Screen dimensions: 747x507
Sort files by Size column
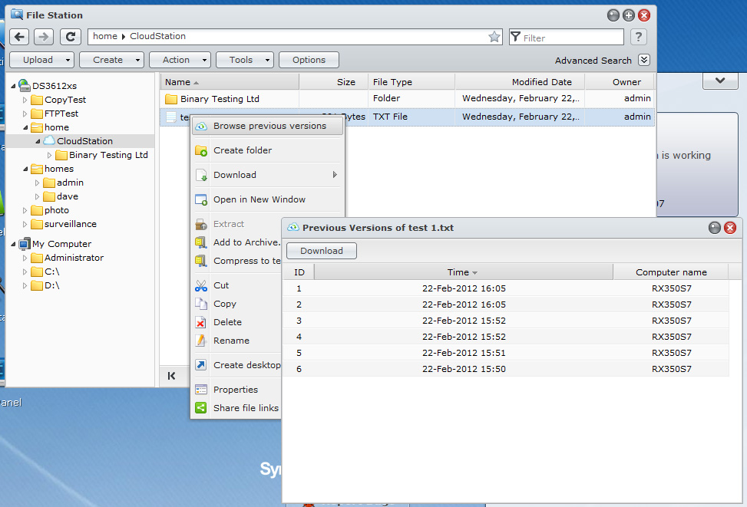click(333, 82)
